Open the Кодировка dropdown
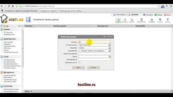The image size is (173, 97). tap(95, 48)
